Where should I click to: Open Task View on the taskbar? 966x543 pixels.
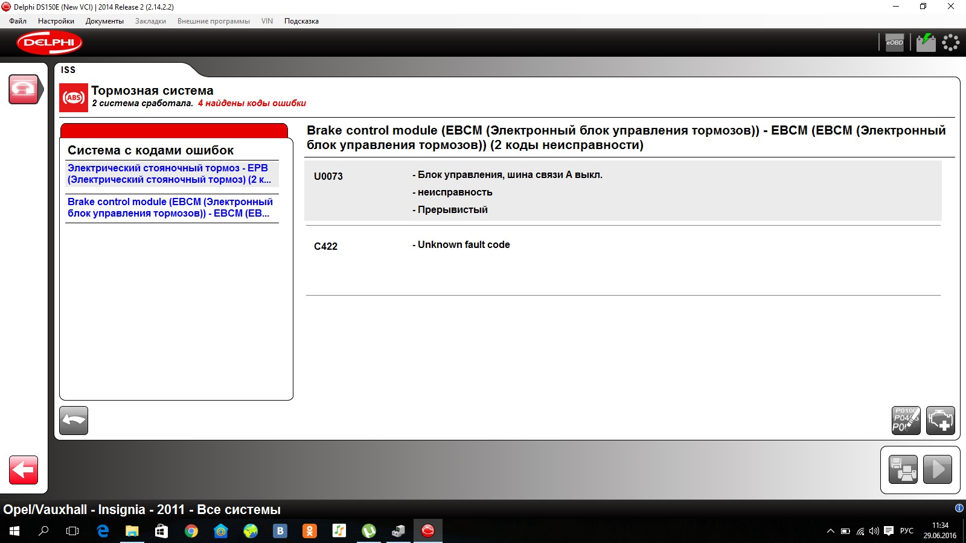pyautogui.click(x=72, y=531)
